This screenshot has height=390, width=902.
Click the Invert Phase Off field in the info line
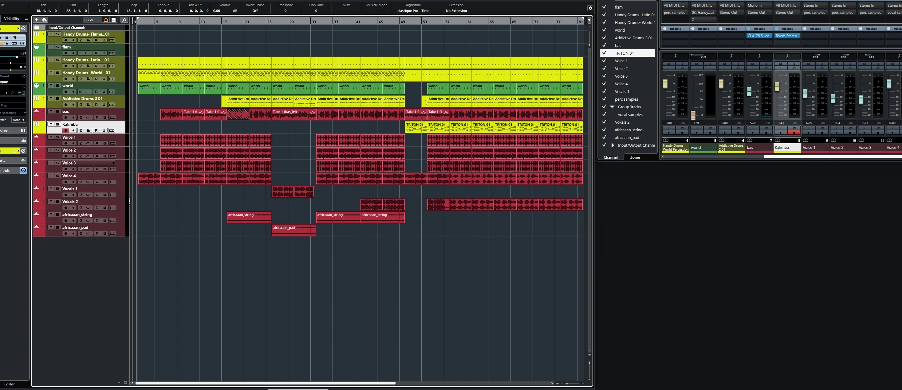255,11
